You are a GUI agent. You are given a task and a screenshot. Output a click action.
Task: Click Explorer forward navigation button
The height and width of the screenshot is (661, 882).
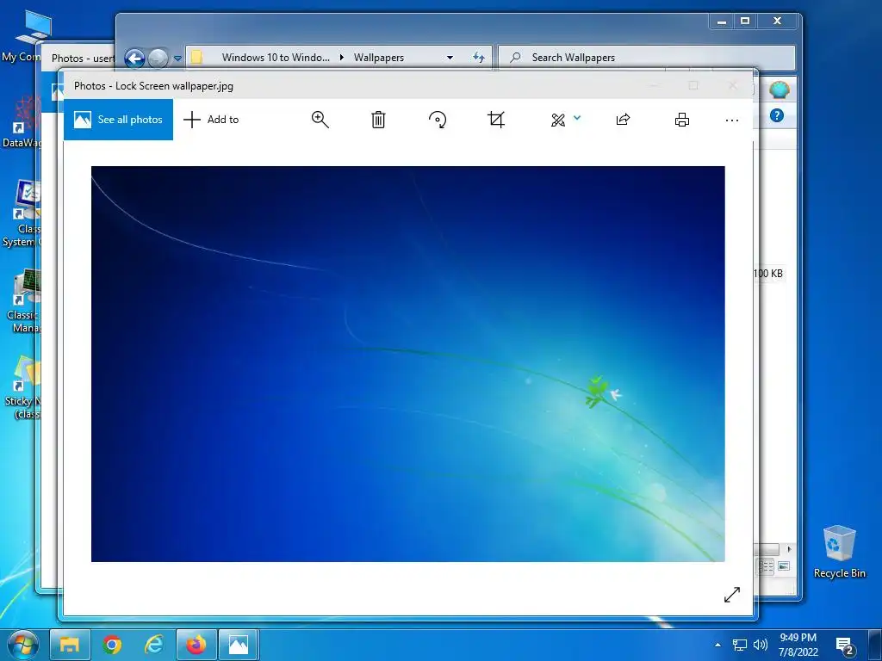[158, 58]
